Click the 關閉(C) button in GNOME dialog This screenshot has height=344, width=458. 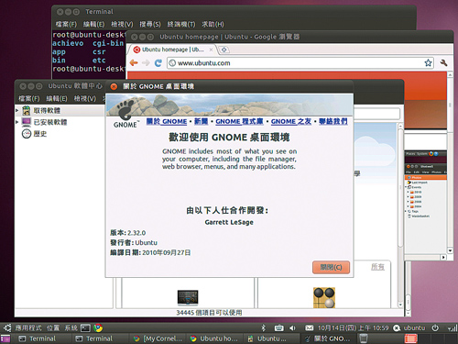331,267
